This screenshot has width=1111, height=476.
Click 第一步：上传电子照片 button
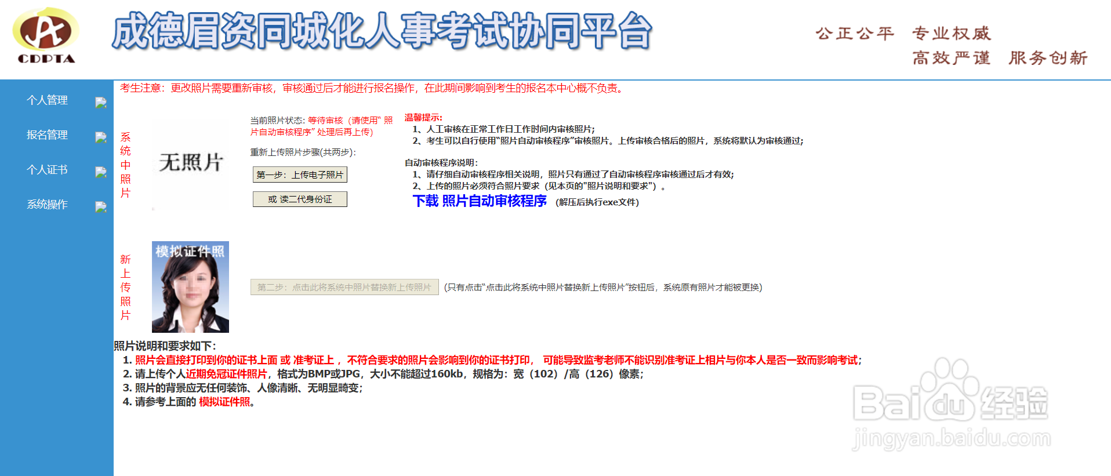[x=300, y=175]
